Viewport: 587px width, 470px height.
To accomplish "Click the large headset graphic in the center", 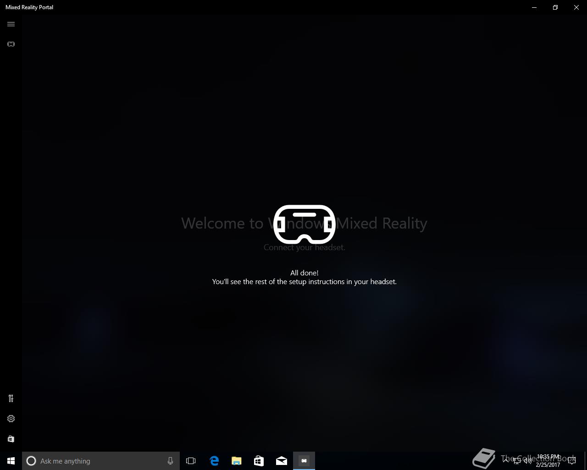I will [x=305, y=224].
